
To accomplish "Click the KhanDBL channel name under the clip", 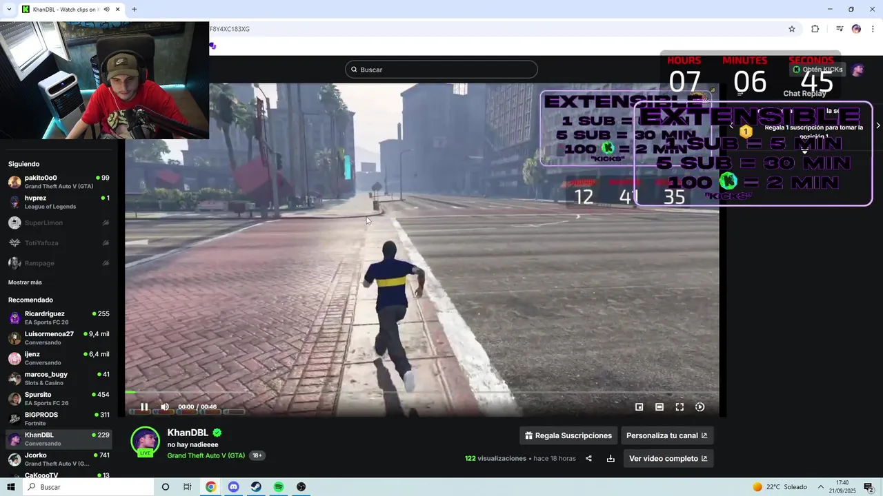I will click(188, 433).
